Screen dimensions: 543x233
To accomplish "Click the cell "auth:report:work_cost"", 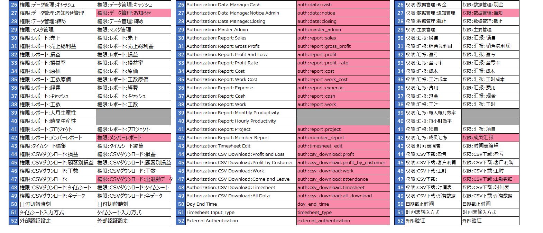I will tap(343, 80).
